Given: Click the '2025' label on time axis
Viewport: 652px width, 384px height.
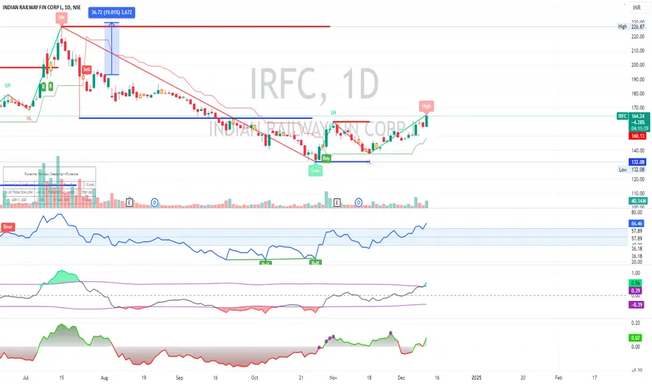Looking at the screenshot, I should point(476,378).
